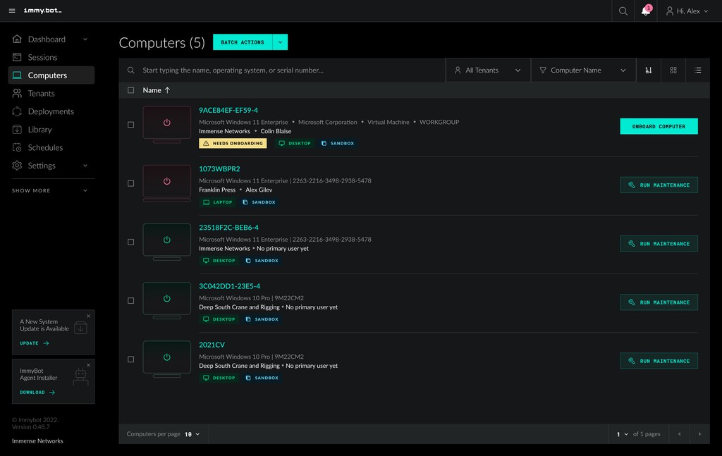Screen dimensions: 722x456
Task: Select the checkbox next to computer 2021CV
Action: click(130, 359)
